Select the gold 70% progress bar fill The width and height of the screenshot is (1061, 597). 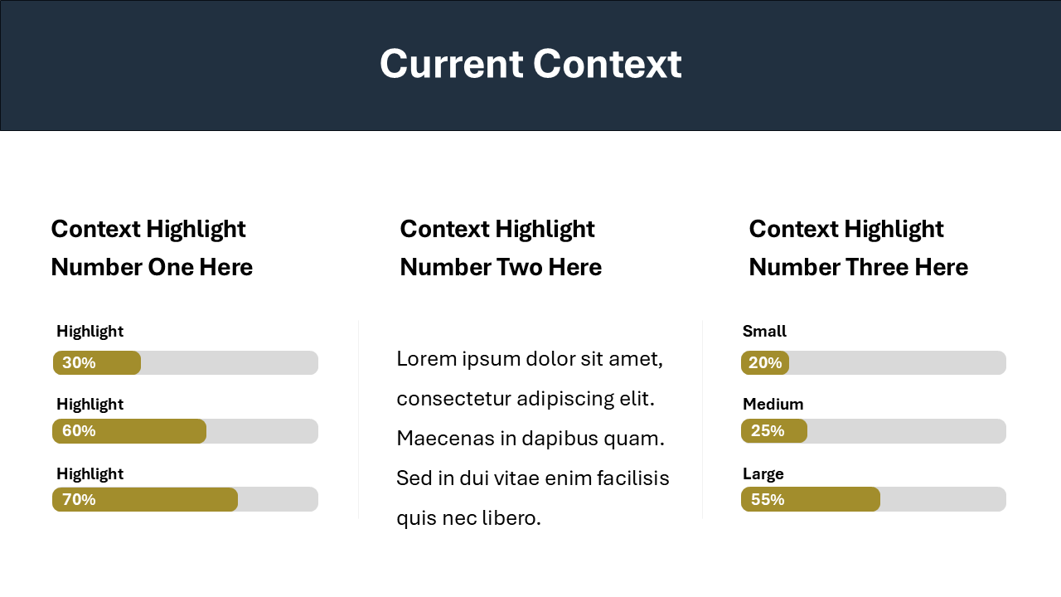(x=145, y=499)
